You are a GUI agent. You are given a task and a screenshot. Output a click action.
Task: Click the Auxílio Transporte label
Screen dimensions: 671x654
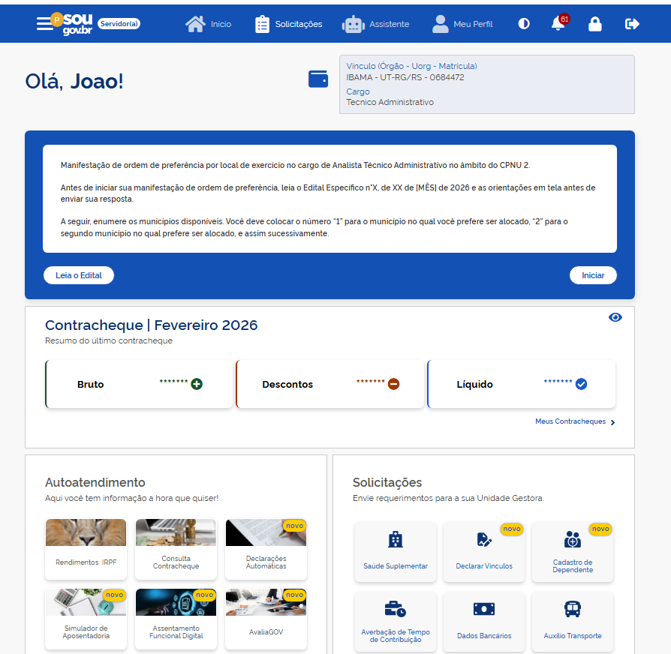click(x=573, y=635)
